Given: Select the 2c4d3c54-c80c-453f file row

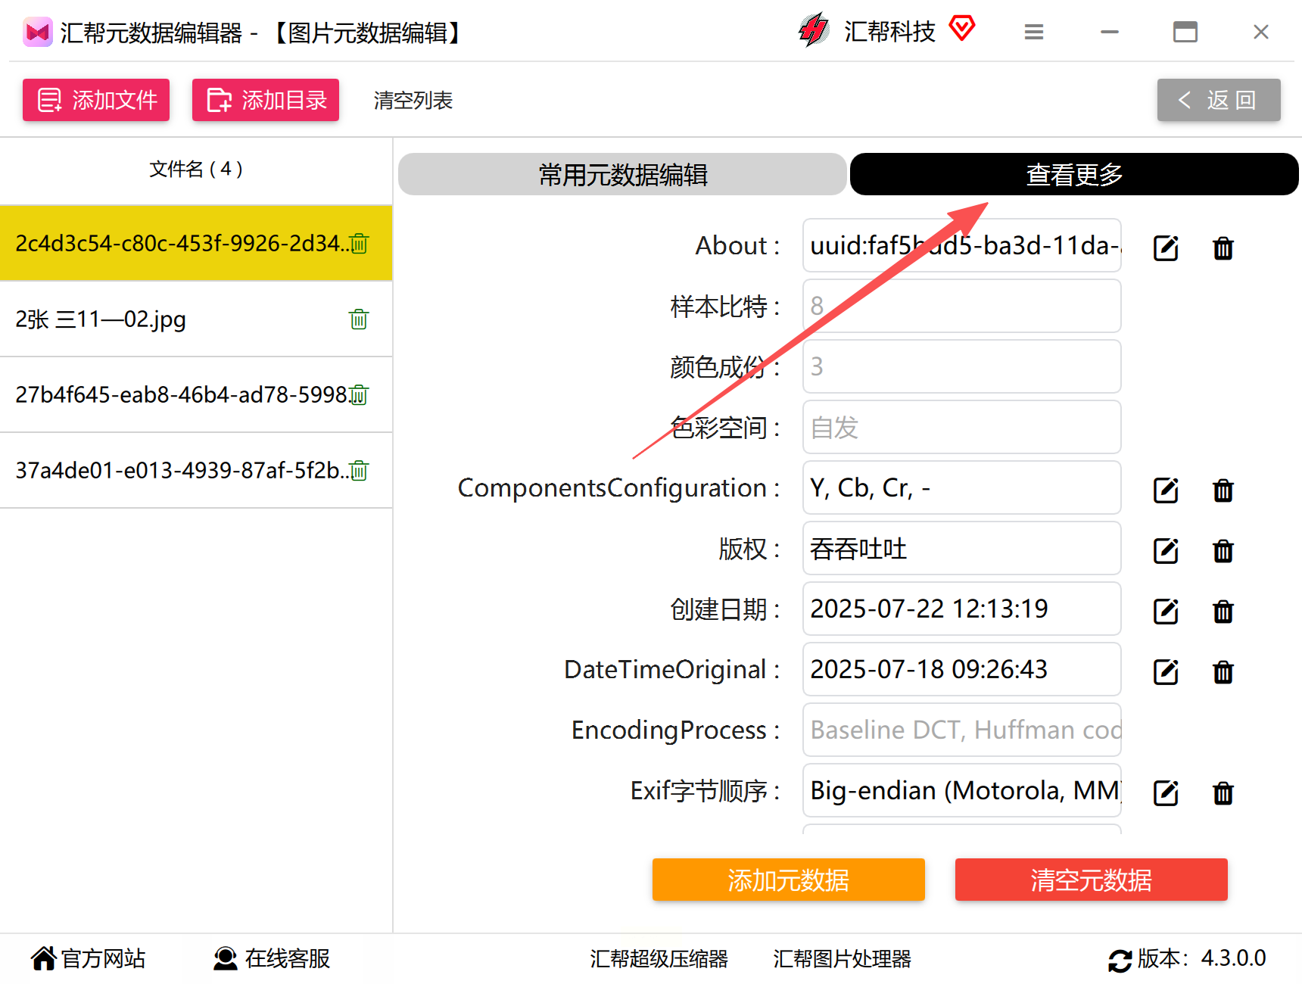Looking at the screenshot, I should coord(196,243).
